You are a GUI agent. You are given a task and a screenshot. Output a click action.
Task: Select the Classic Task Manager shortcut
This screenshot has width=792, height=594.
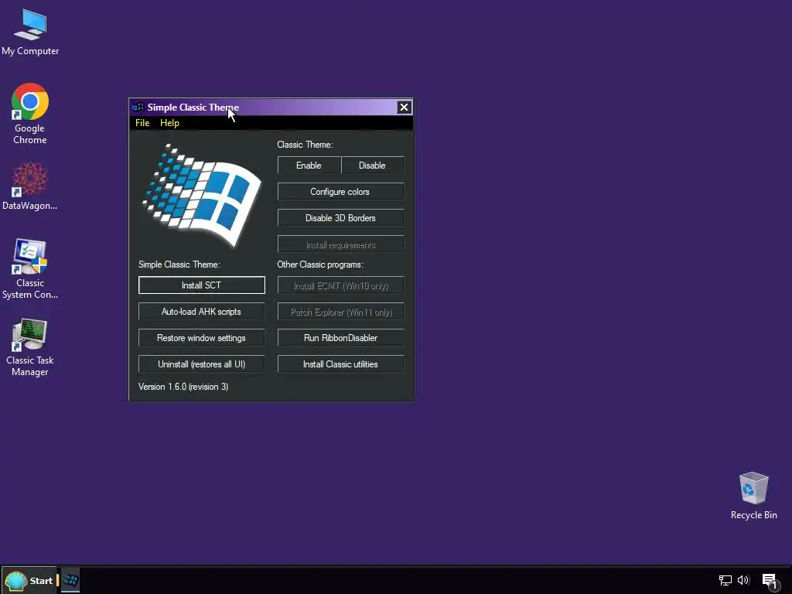coord(30,347)
